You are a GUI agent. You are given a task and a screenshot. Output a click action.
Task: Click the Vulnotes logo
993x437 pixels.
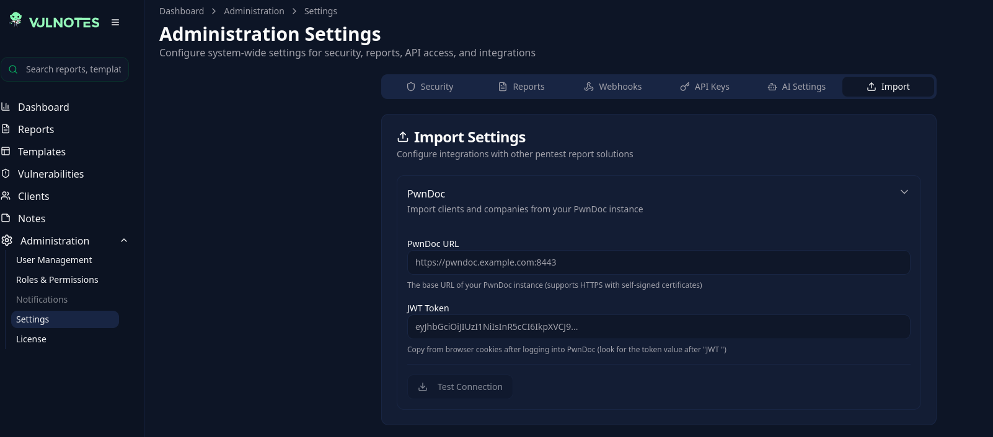click(55, 22)
